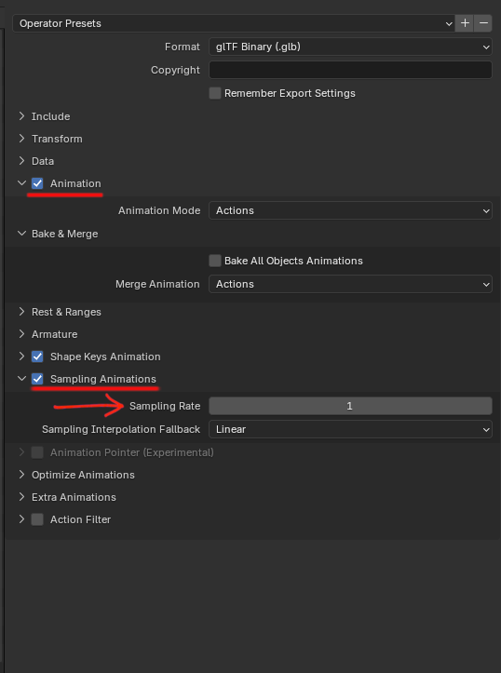
Task: Remove operator preset with minus icon
Action: pyautogui.click(x=483, y=23)
